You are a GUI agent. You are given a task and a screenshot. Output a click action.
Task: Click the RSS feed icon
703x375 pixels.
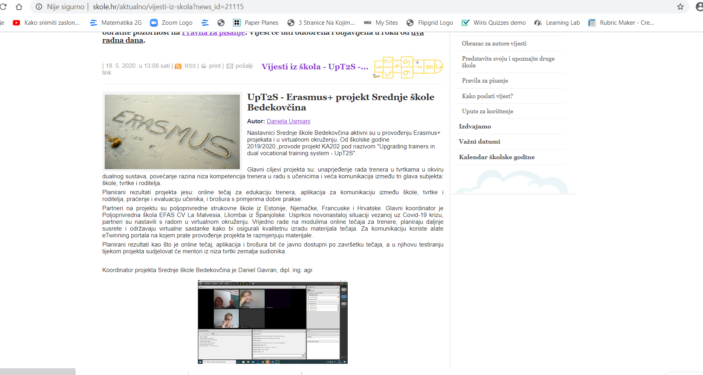pos(178,66)
